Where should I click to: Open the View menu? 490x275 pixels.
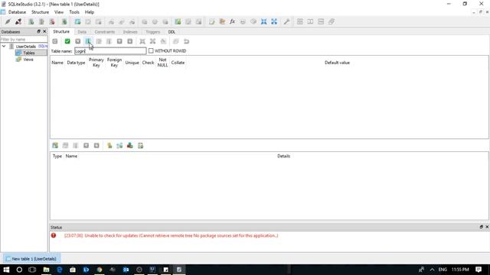point(59,12)
